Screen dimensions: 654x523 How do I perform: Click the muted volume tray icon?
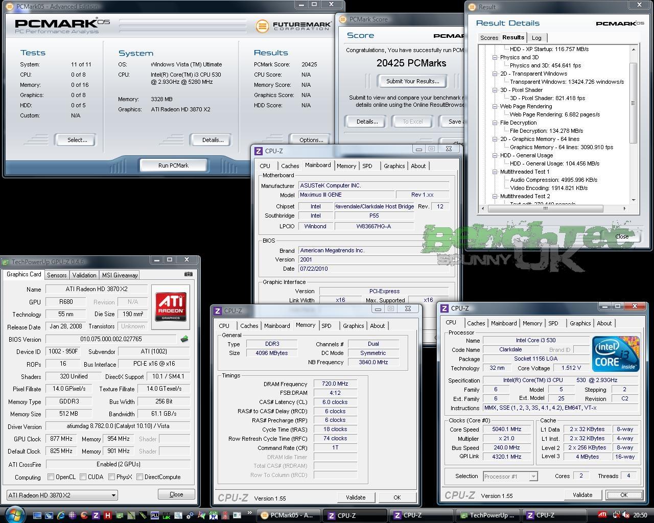point(625,515)
